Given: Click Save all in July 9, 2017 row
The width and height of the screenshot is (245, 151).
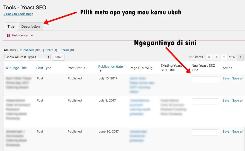Looking at the screenshot, I should pos(237,100).
